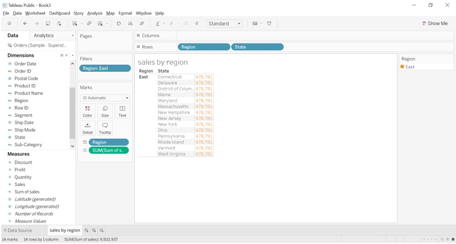Save the workbook via toolbar
The height and width of the screenshot is (244, 456).
[48, 23]
